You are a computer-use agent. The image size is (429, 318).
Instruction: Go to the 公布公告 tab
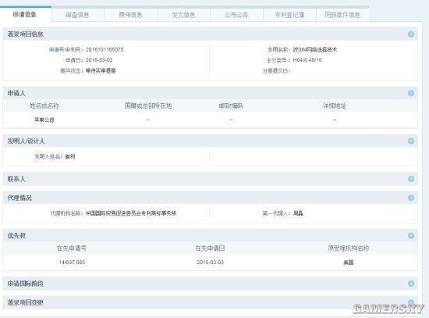click(x=236, y=15)
